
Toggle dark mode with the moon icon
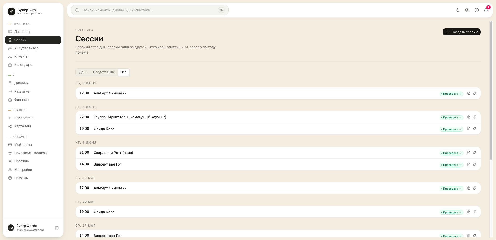pos(458,10)
